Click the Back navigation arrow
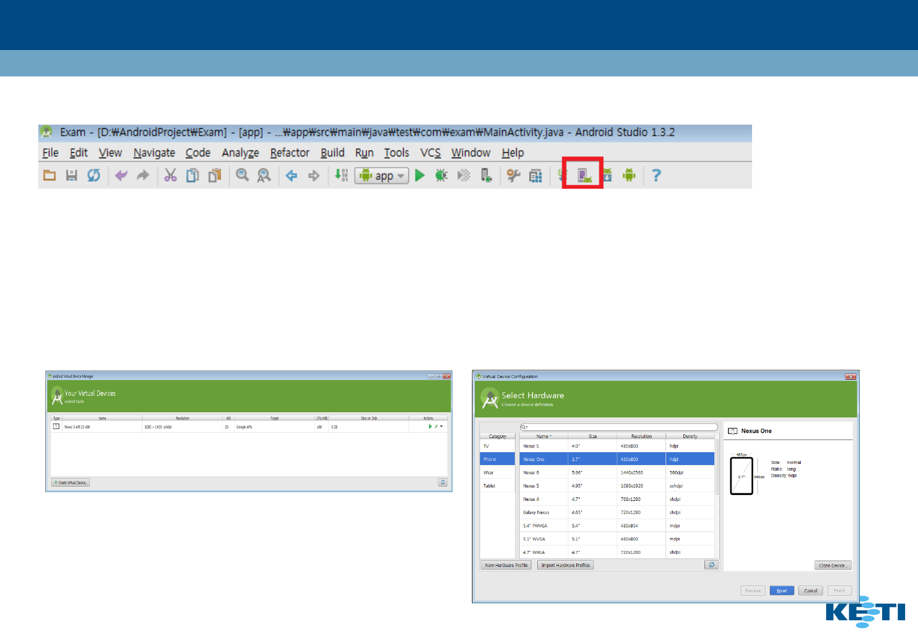This screenshot has width=918, height=635. (291, 175)
